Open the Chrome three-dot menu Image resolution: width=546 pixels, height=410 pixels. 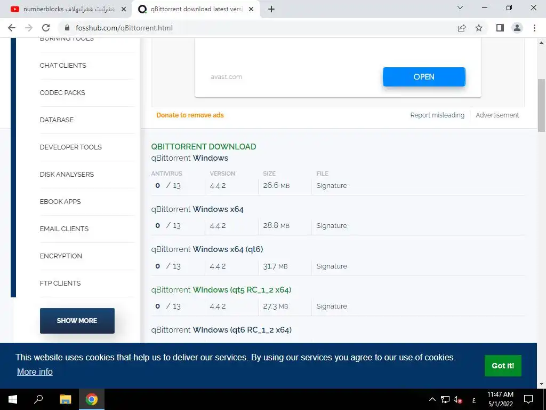pyautogui.click(x=534, y=28)
